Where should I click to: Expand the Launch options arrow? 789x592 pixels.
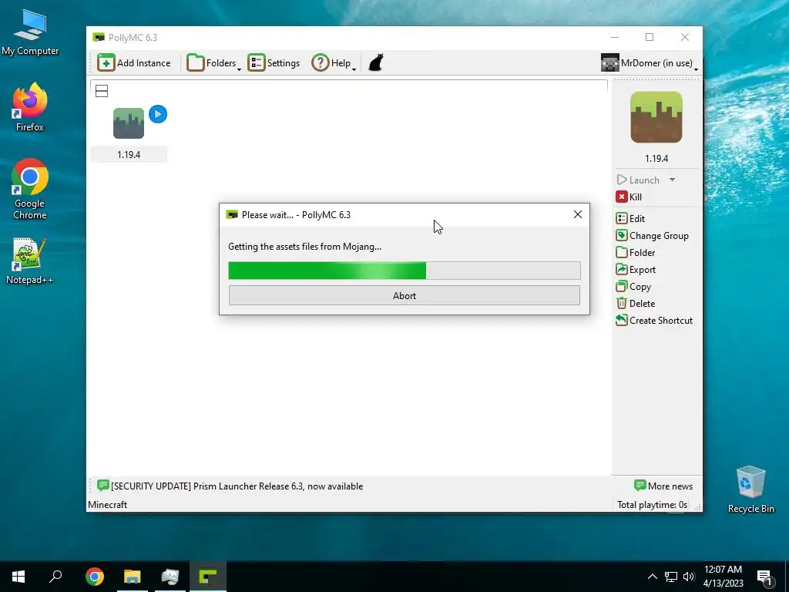pos(672,180)
